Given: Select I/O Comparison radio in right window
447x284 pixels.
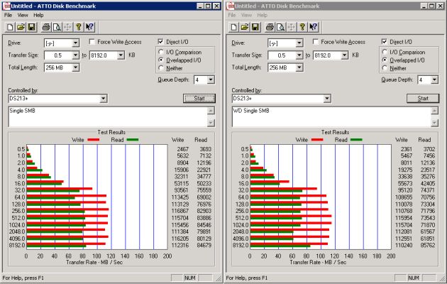Looking at the screenshot, I should tap(385, 52).
